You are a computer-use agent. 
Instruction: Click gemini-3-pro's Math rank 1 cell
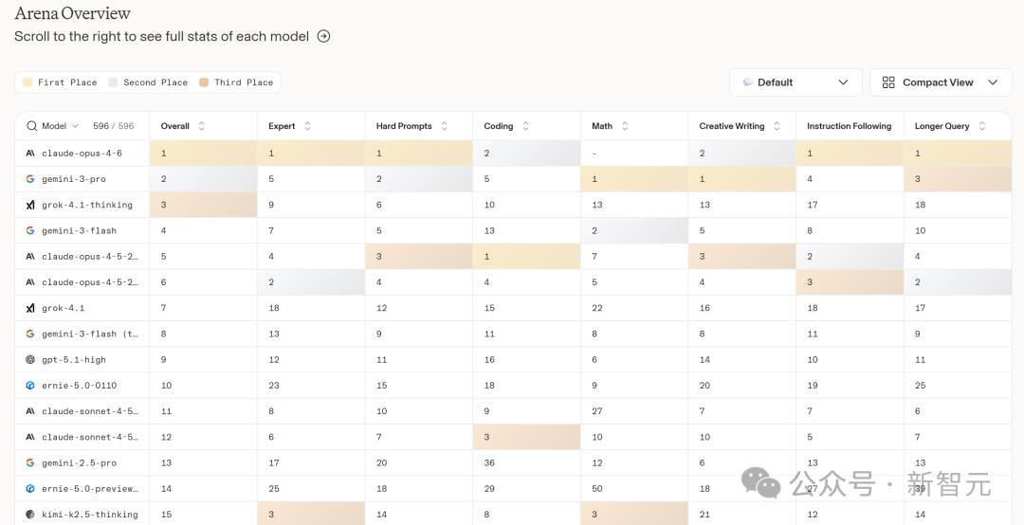point(634,179)
